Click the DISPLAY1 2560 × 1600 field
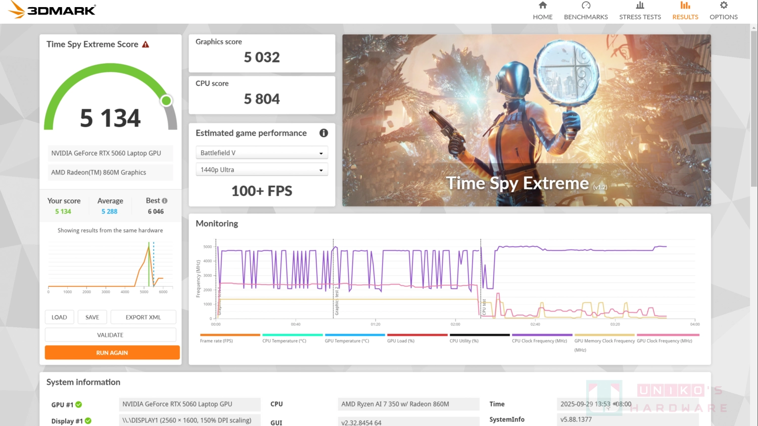This screenshot has width=758, height=426. click(190, 420)
